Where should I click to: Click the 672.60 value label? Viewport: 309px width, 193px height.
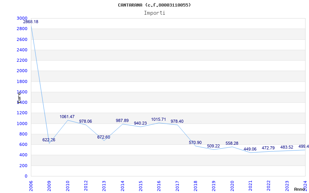tap(104, 137)
